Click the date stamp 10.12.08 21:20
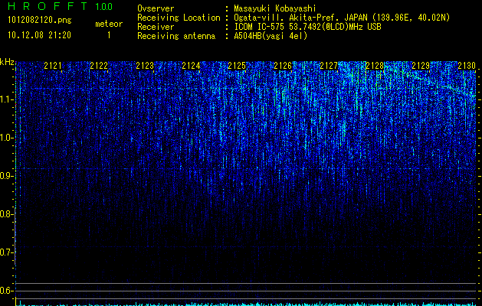482x306 pixels. point(39,35)
